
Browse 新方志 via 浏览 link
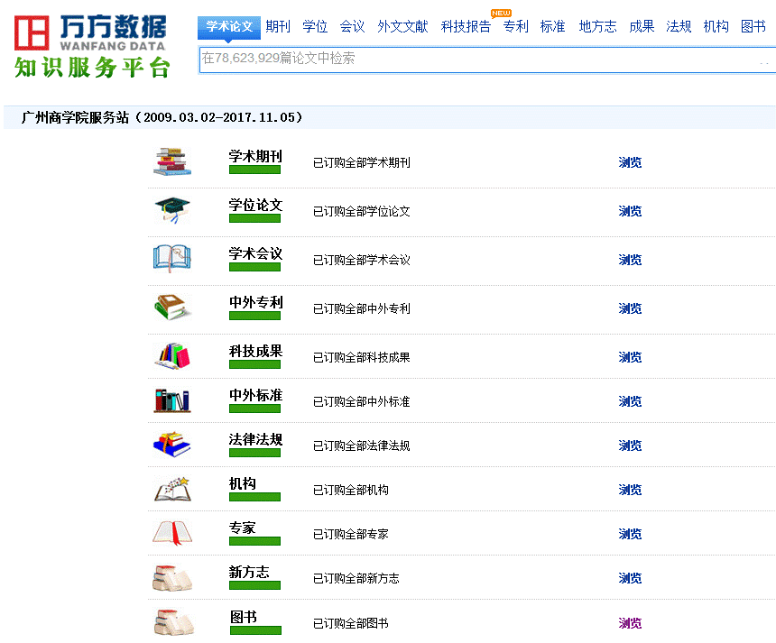630,578
